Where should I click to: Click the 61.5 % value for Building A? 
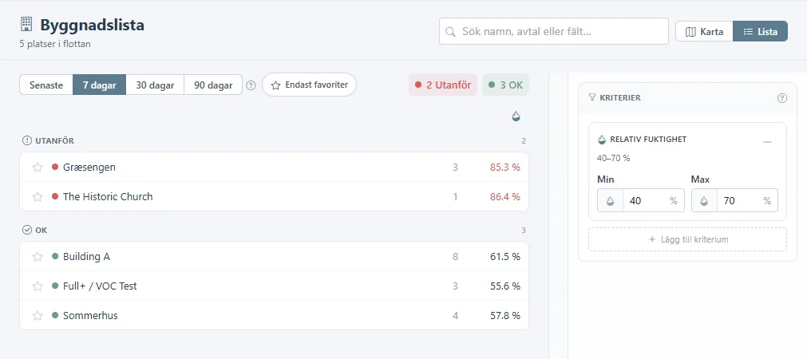[x=505, y=257]
